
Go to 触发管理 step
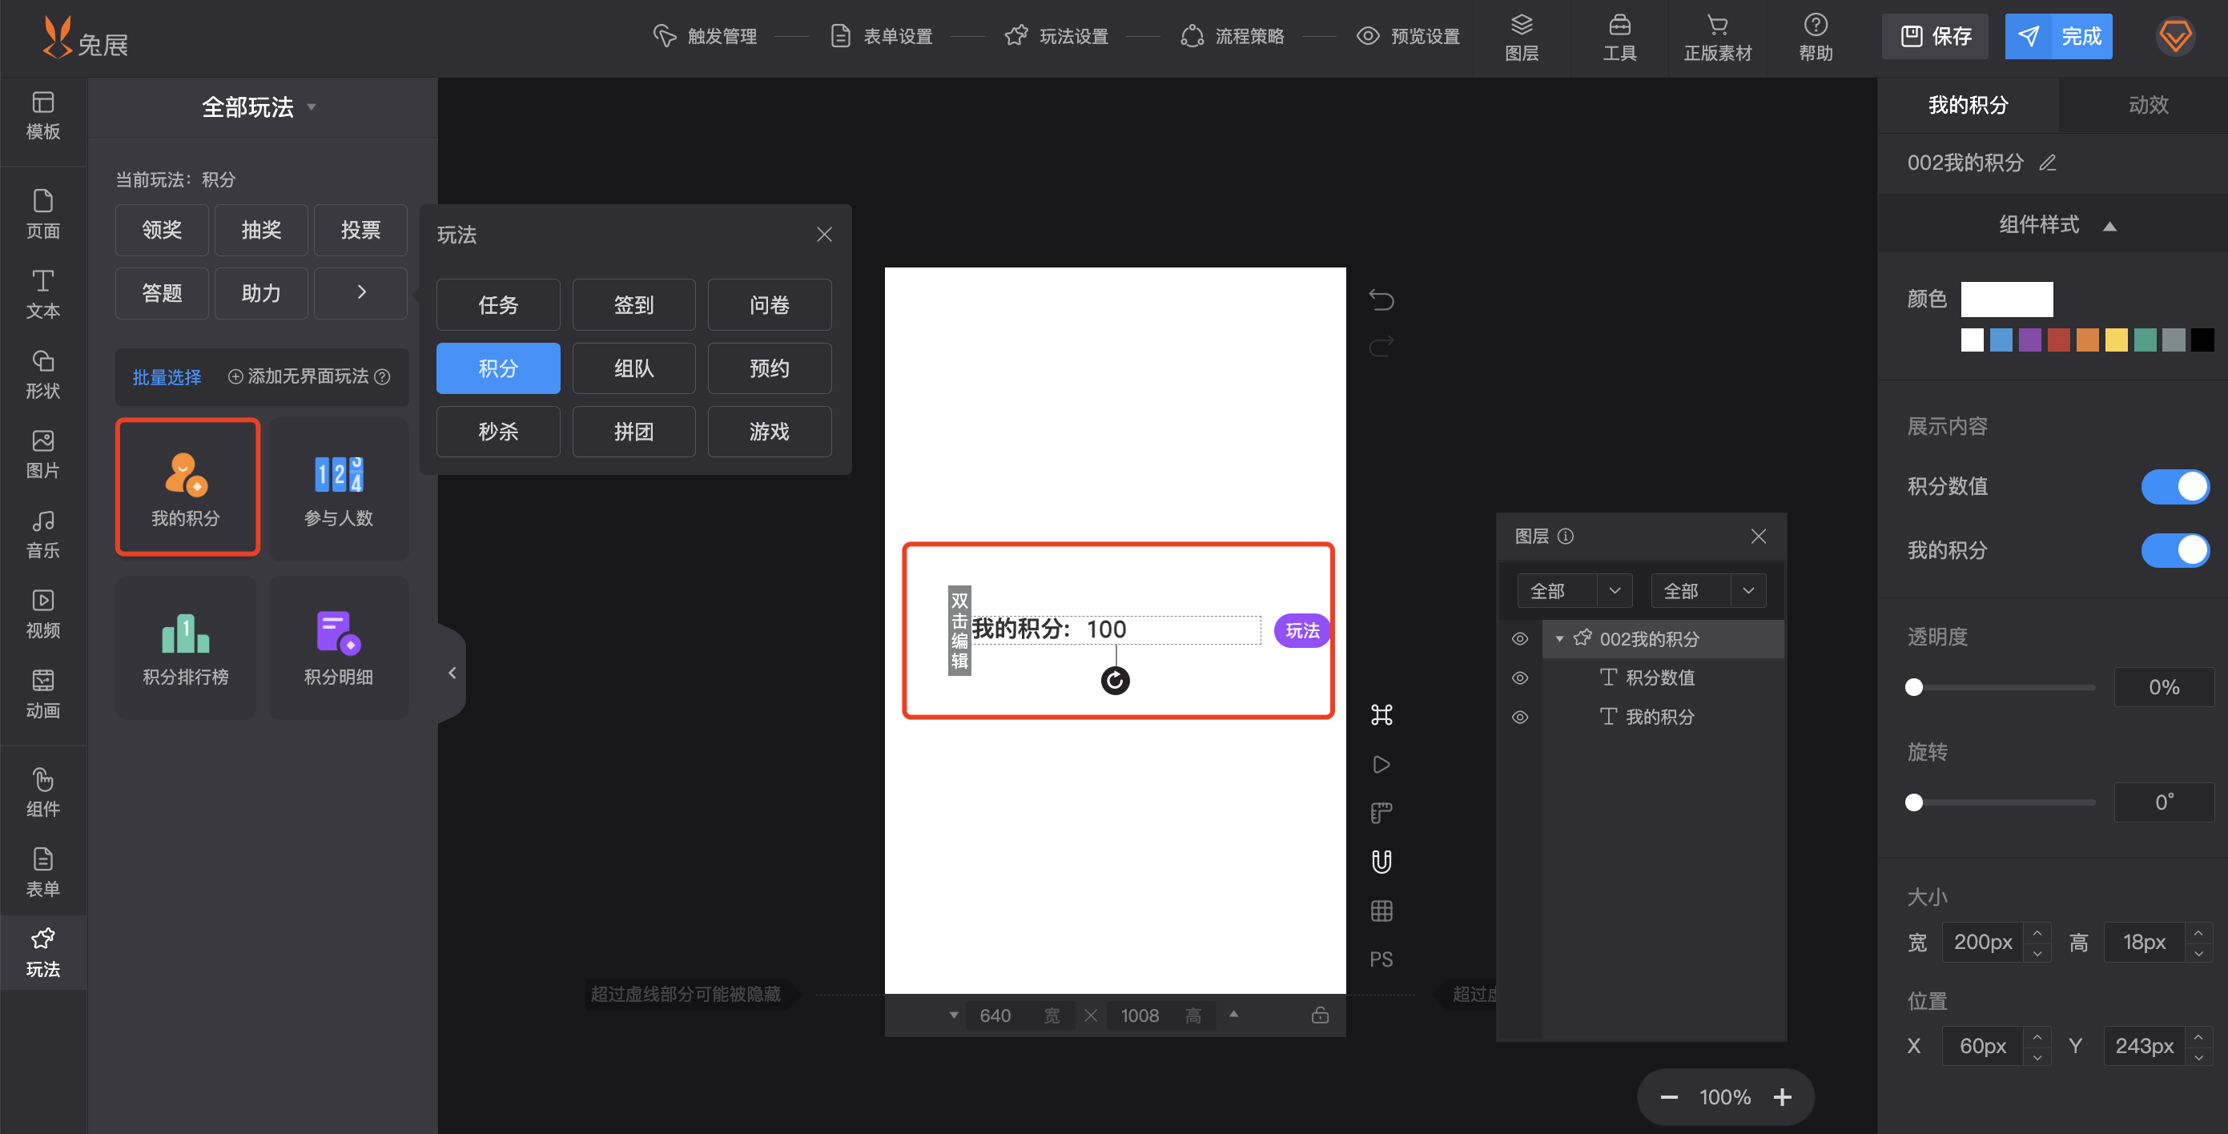tap(705, 36)
